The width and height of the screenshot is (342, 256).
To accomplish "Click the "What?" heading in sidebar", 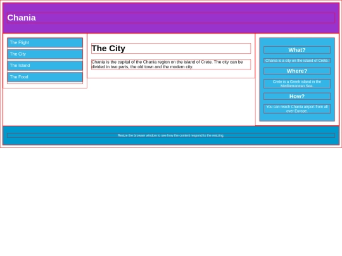I will (x=297, y=50).
